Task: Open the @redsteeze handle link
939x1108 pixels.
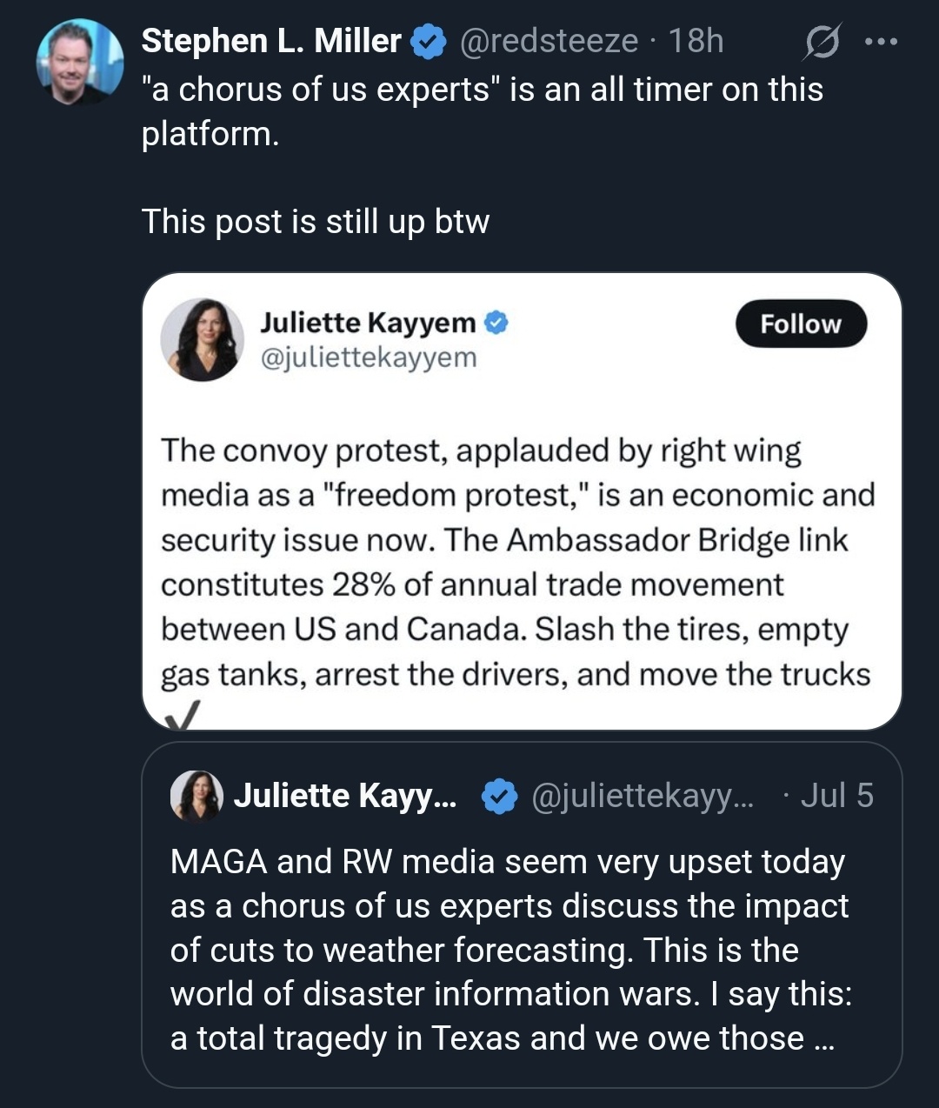Action: [548, 41]
